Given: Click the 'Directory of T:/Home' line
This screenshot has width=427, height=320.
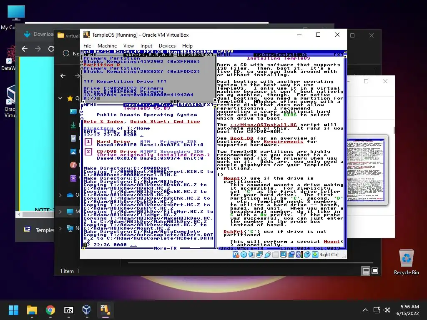Looking at the screenshot, I should (117, 128).
